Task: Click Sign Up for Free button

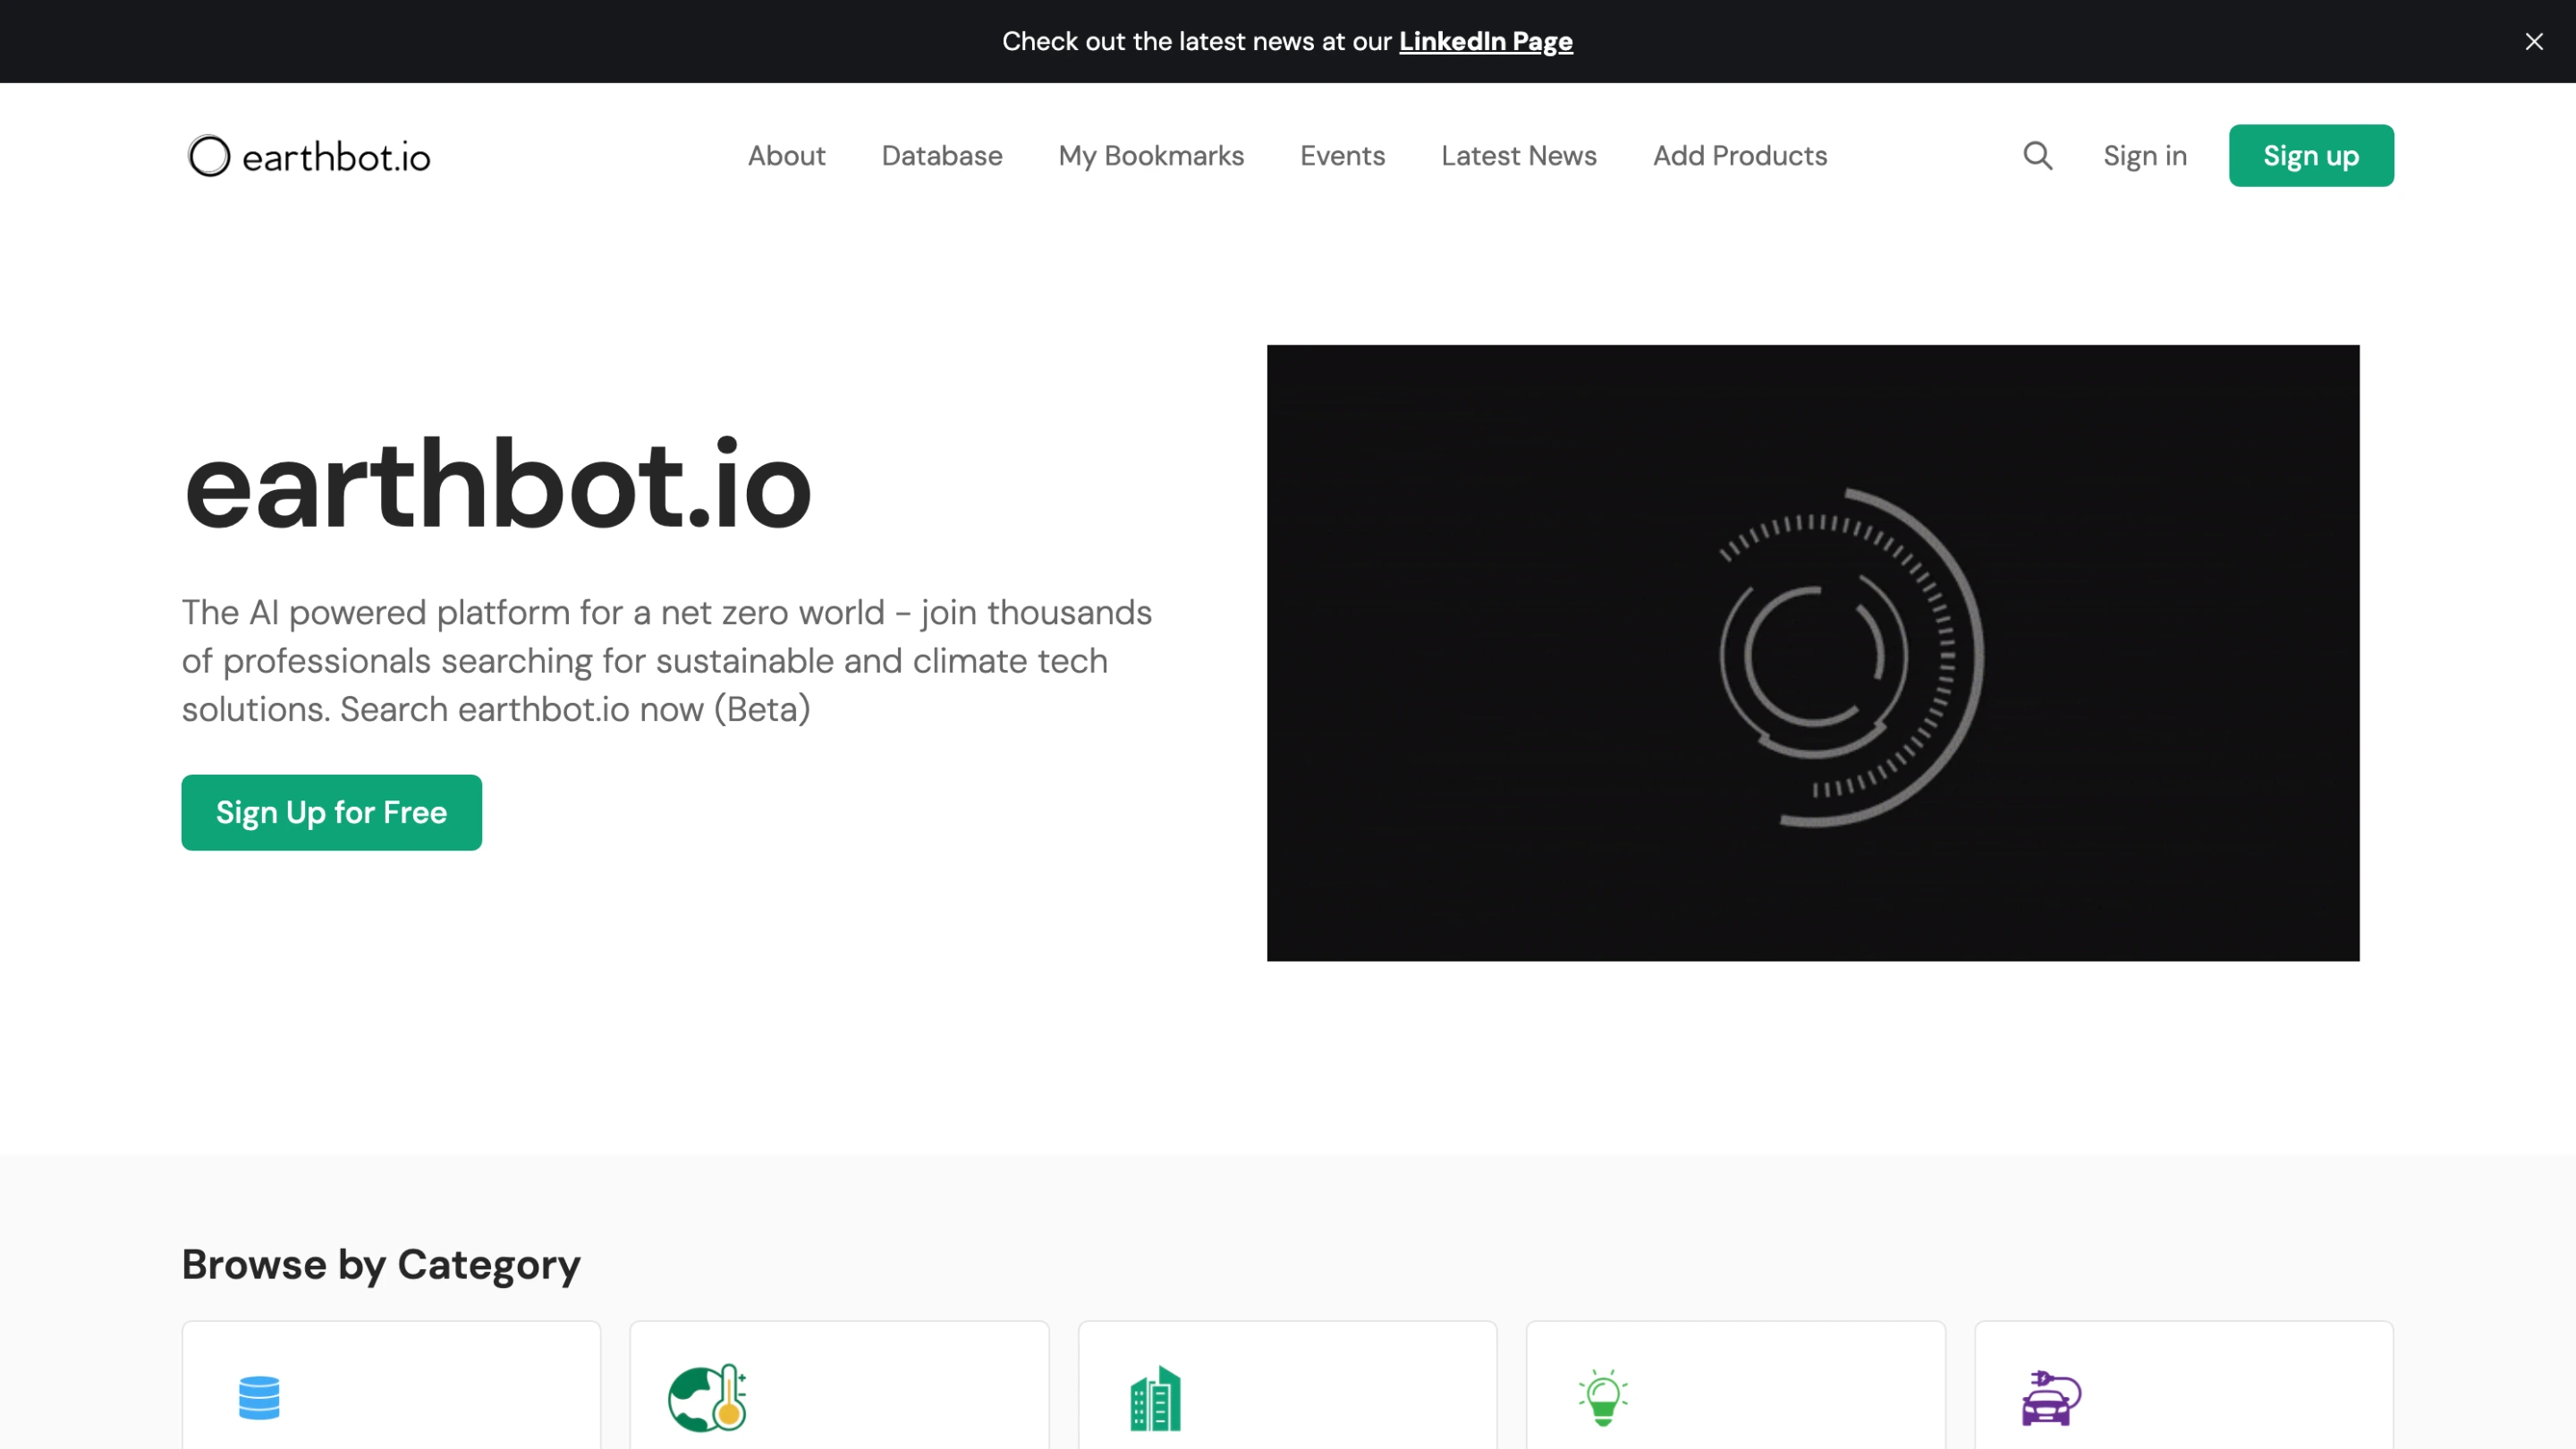Action: pos(331,813)
